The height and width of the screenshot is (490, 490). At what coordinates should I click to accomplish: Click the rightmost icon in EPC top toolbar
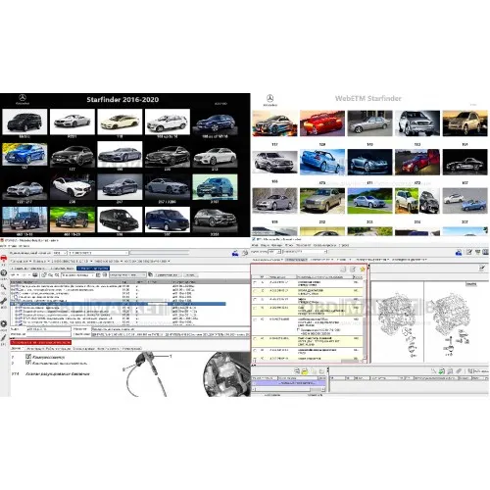(x=485, y=252)
